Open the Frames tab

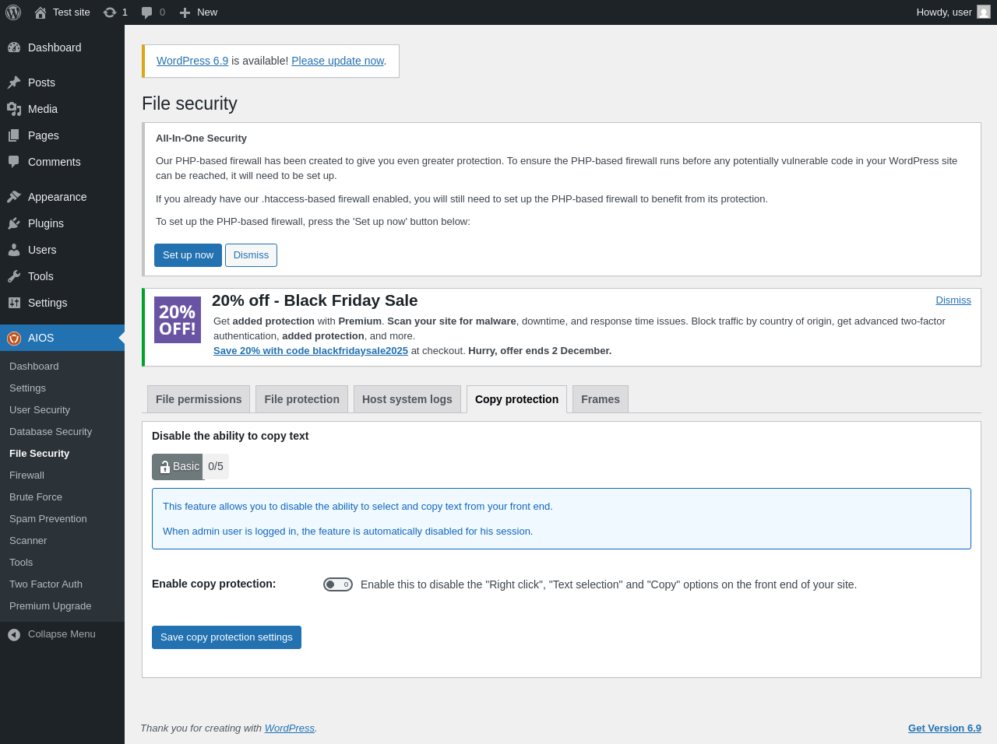[x=601, y=399]
